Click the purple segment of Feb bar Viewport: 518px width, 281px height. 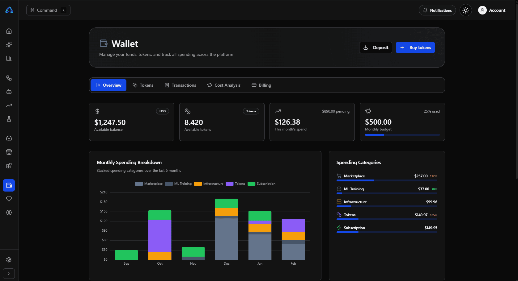(293, 226)
